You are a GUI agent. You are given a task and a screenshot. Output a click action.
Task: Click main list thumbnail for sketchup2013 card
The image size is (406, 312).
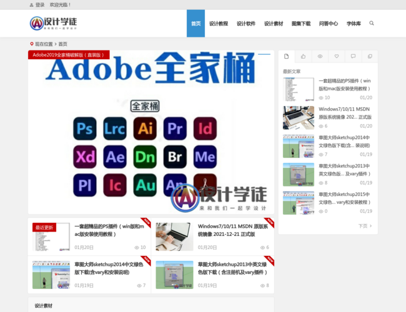coord(174,275)
